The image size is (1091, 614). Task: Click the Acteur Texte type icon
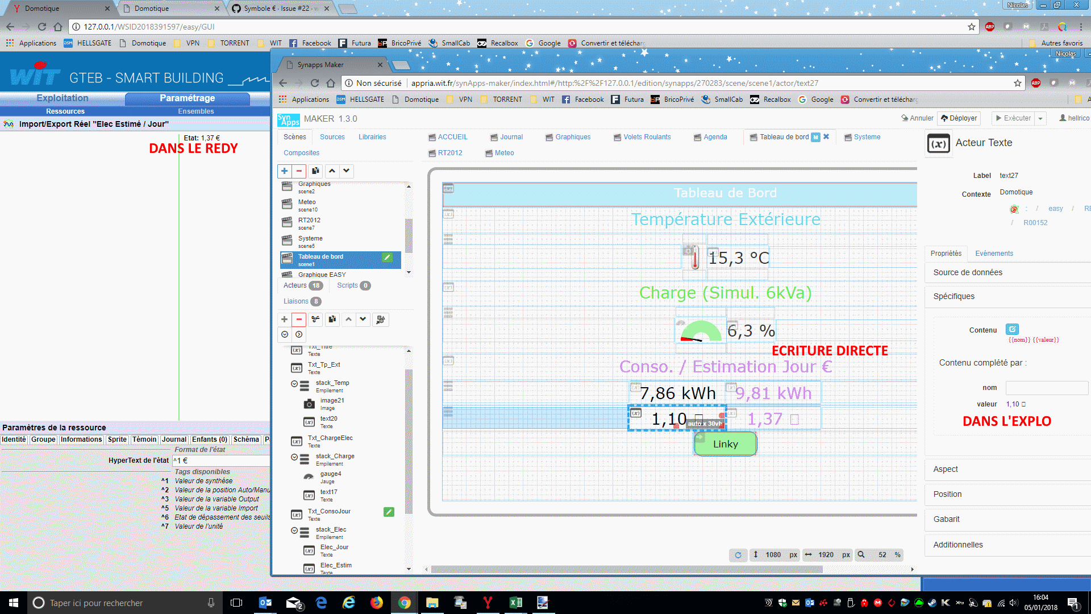[x=938, y=144]
